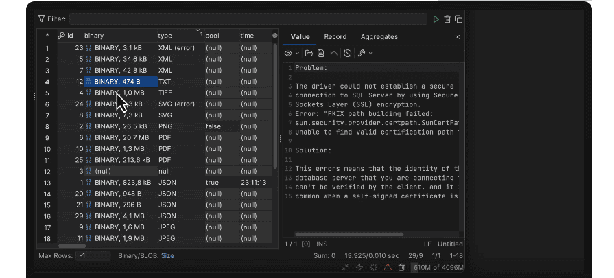Click the table's horizontal scrollbar thumb
614x278 pixels.
pyautogui.click(x=71, y=246)
